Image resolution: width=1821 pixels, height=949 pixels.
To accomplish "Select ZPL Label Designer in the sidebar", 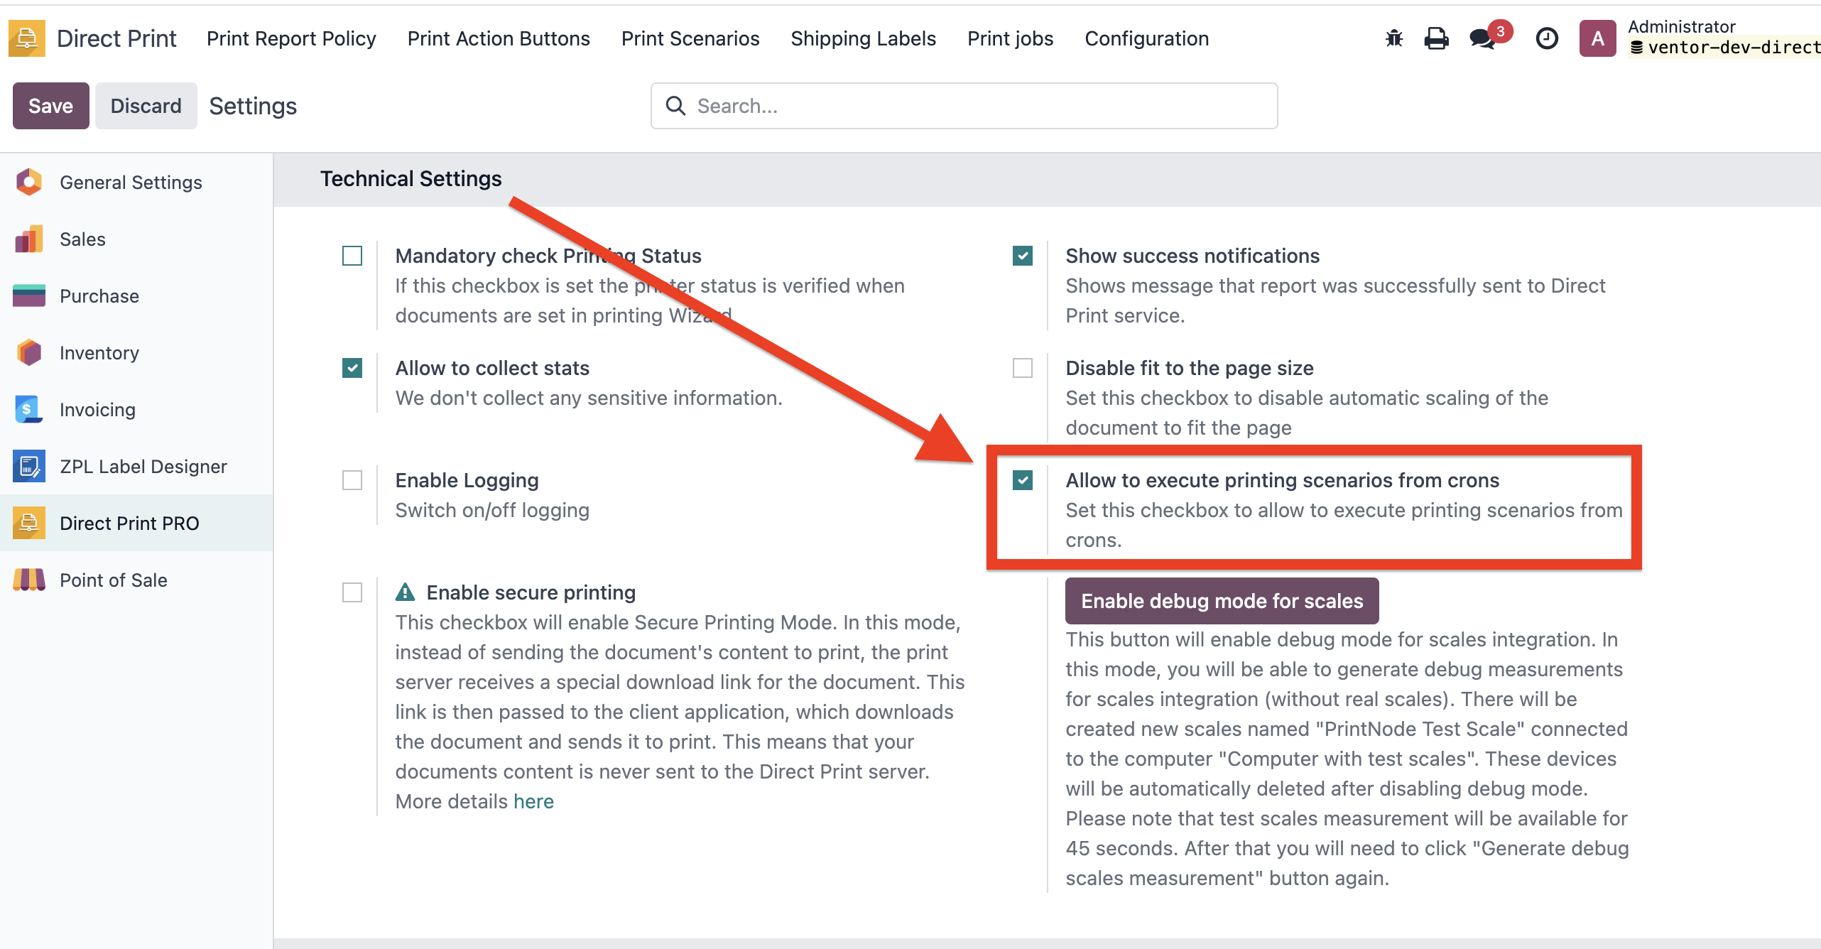I will (x=136, y=466).
